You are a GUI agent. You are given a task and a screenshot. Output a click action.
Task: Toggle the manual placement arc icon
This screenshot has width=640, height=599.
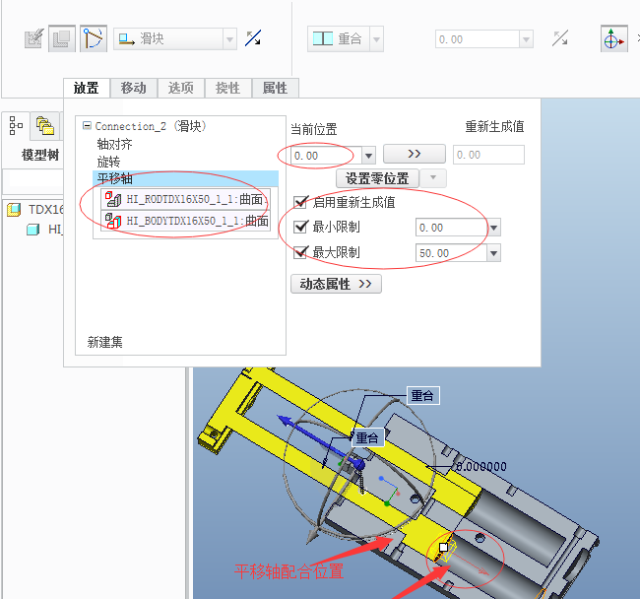click(x=94, y=38)
